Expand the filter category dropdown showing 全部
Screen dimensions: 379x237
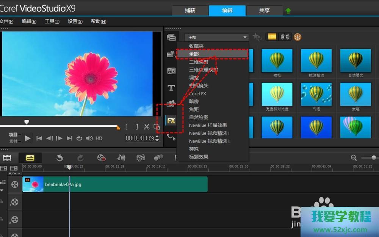coord(216,37)
